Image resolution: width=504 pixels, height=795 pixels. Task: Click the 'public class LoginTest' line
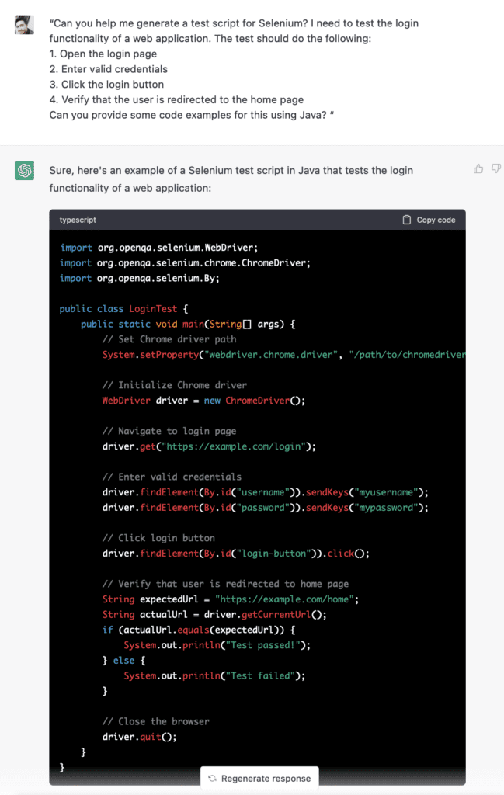click(123, 308)
